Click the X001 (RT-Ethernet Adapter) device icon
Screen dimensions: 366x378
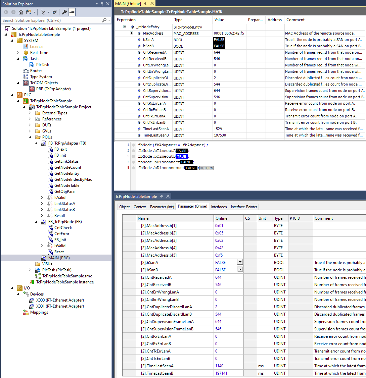pyautogui.click(x=32, y=306)
